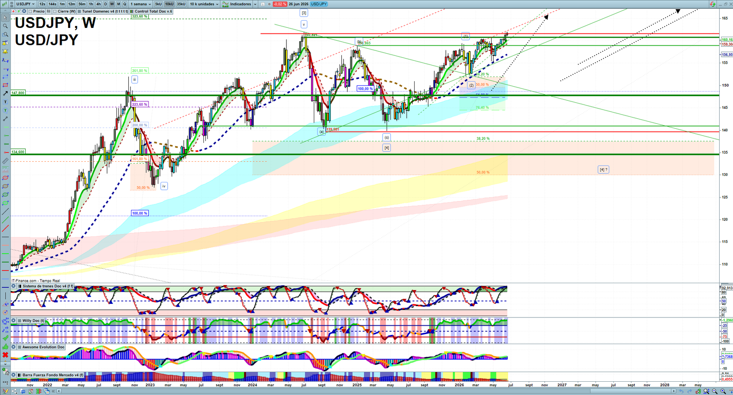Open the list settings icon after Precio
The image size is (733, 395).
point(49,11)
